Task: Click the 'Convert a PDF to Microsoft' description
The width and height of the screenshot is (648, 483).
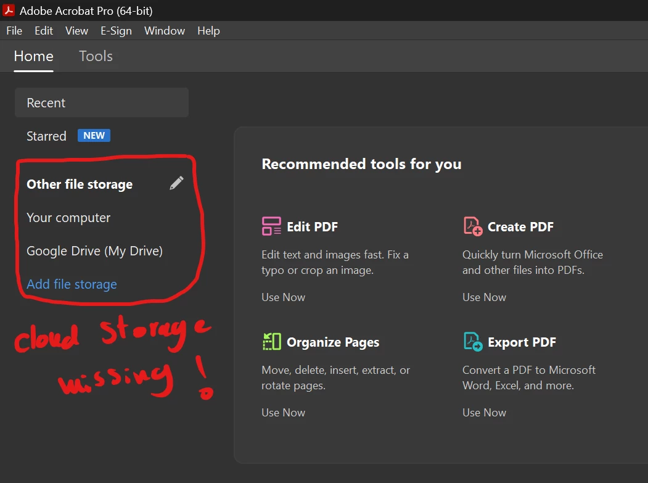Action: pos(529,378)
